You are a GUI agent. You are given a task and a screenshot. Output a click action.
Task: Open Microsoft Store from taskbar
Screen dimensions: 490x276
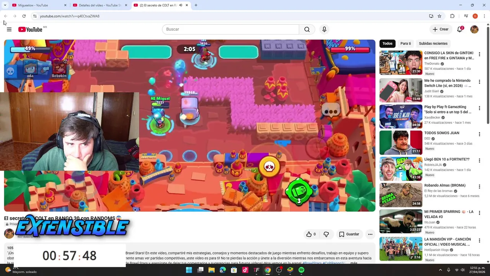pyautogui.click(x=234, y=270)
